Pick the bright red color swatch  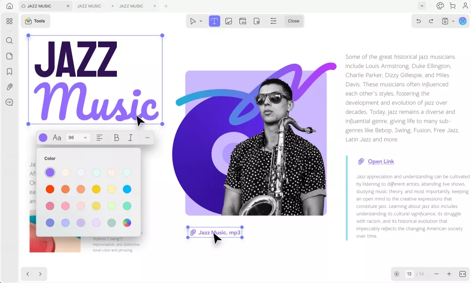50,189
